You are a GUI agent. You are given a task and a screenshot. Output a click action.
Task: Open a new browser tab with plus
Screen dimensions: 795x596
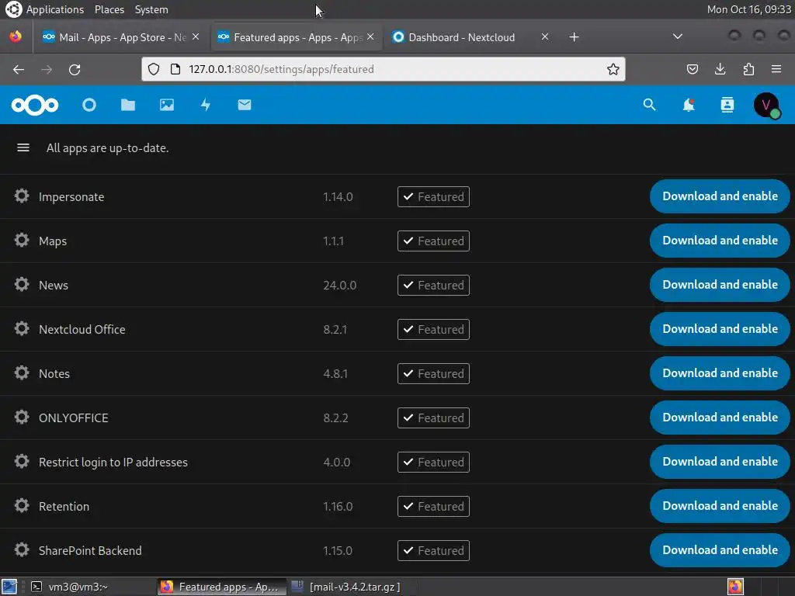click(x=574, y=37)
